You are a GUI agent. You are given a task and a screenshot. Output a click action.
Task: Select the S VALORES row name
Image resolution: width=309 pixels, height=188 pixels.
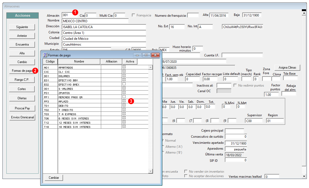point(66,89)
